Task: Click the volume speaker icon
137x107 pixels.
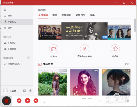Action: pyautogui.click(x=116, y=101)
